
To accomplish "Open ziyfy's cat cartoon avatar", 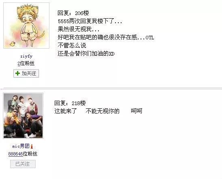I will (26, 26).
